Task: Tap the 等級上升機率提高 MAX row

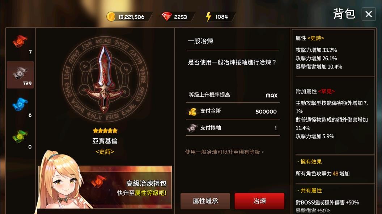Action: (x=233, y=95)
